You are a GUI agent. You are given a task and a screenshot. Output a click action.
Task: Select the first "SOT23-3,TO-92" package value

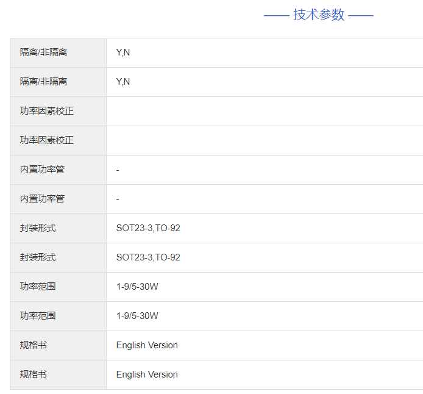(x=148, y=228)
